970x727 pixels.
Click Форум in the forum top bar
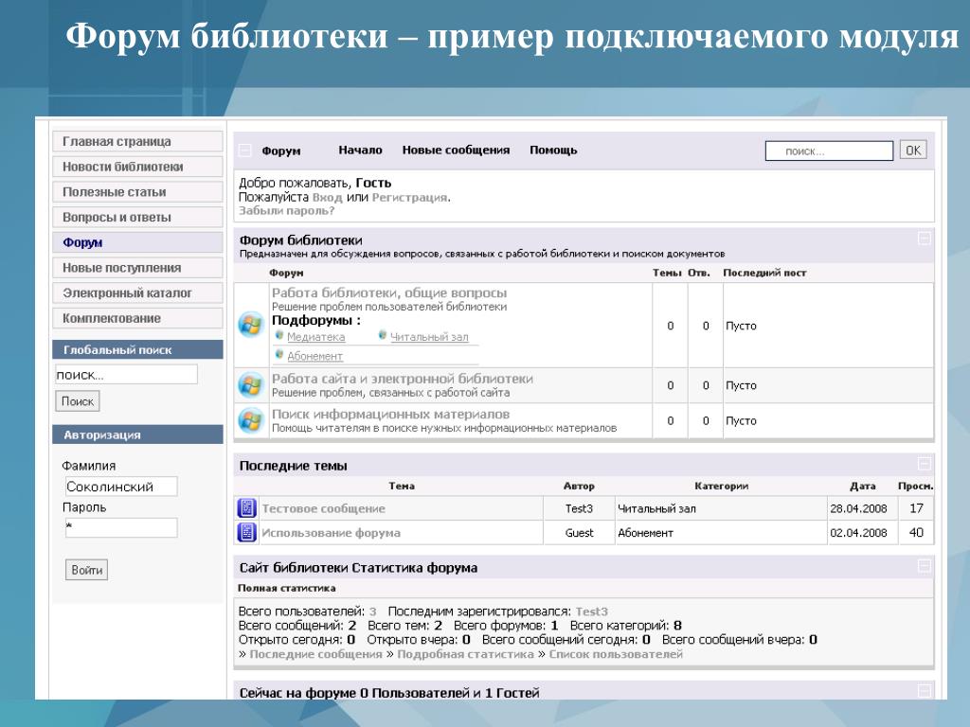(280, 151)
